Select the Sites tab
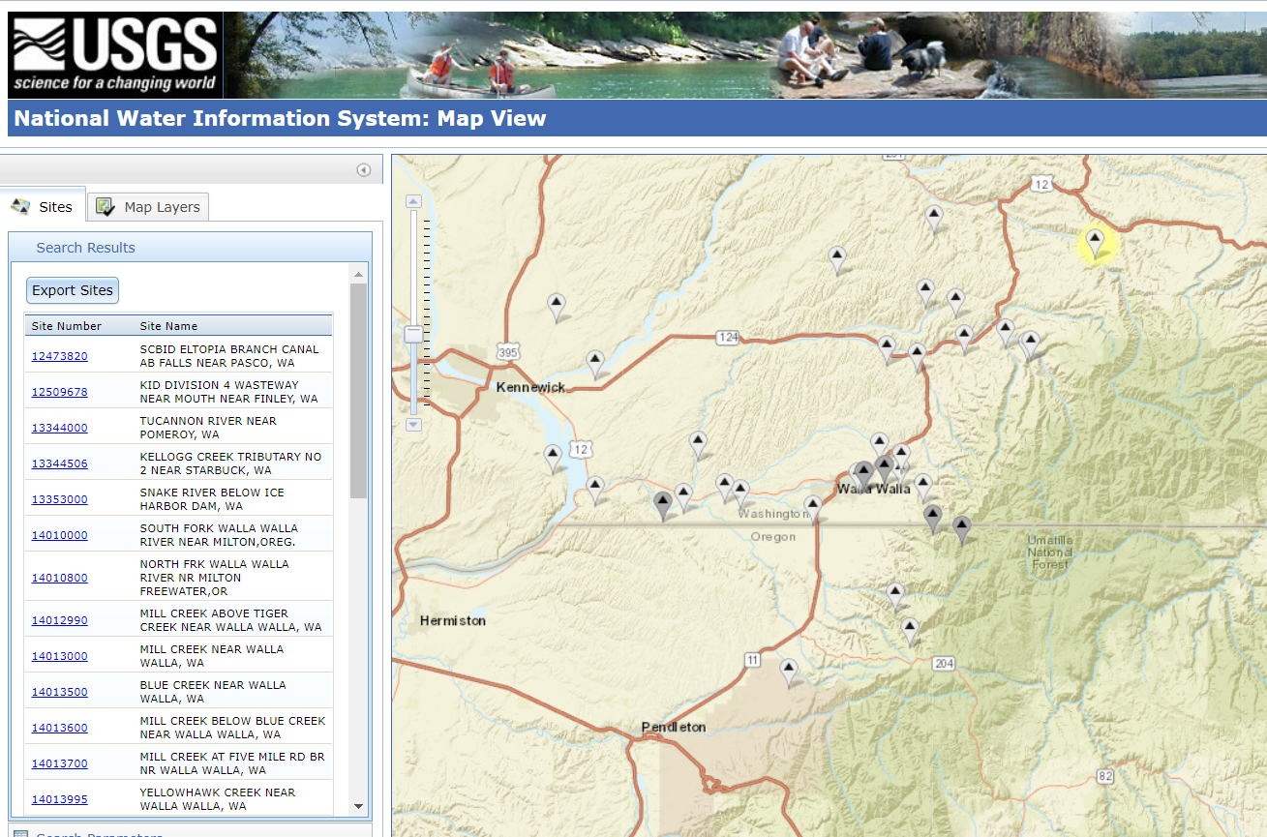This screenshot has height=837, width=1267. (x=44, y=207)
